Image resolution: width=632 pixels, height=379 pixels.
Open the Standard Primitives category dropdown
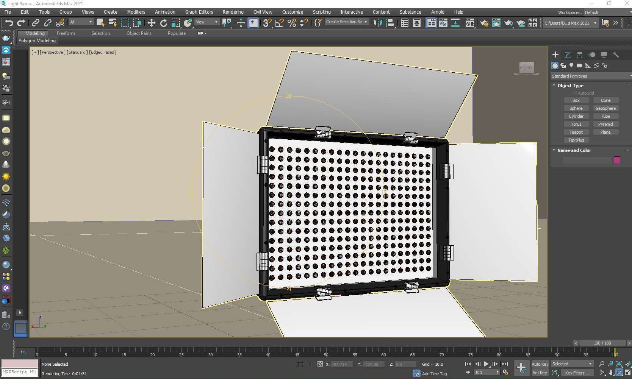tap(591, 76)
